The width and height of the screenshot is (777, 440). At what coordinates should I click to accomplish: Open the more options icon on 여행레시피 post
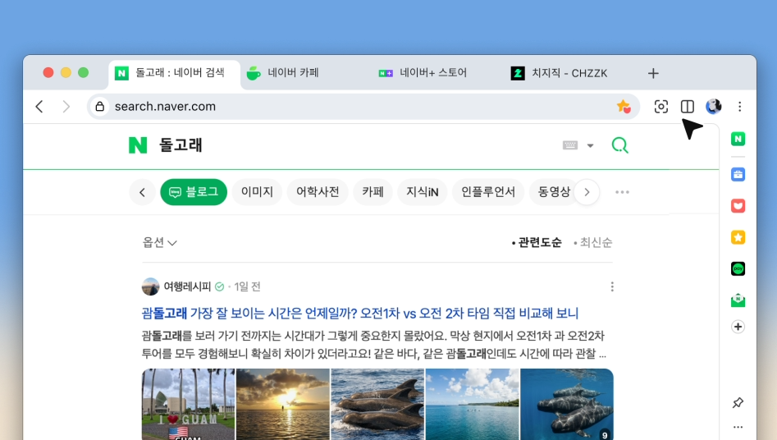[612, 286]
